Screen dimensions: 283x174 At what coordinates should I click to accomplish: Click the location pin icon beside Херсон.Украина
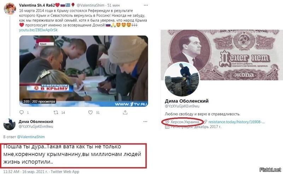point(167,122)
